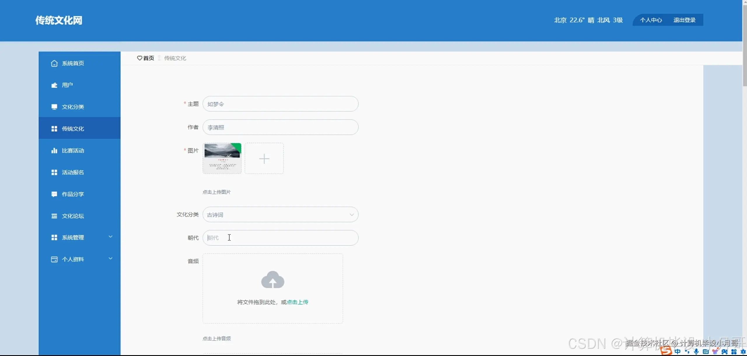
Task: Click the 朝代 input field
Action: click(x=280, y=238)
